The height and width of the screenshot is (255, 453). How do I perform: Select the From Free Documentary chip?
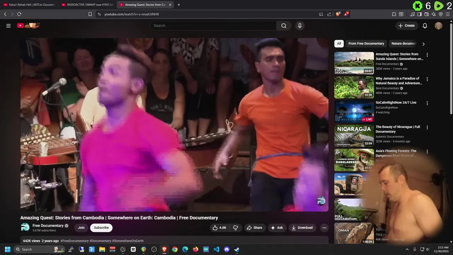(x=366, y=44)
